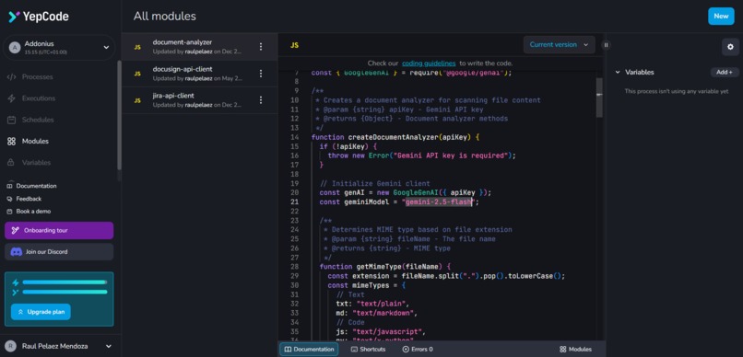Open options menu for jira-api-client
Screen dimensions: 743x357
[260, 99]
